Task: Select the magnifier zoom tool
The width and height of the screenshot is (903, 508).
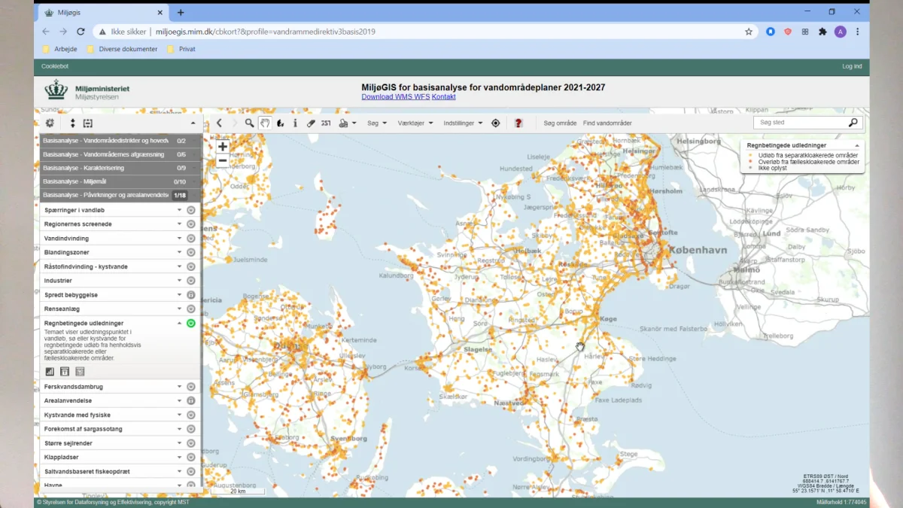Action: 250,123
